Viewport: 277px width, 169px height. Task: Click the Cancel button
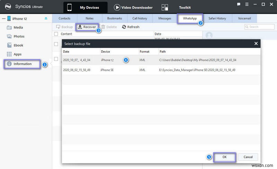pos(248,157)
